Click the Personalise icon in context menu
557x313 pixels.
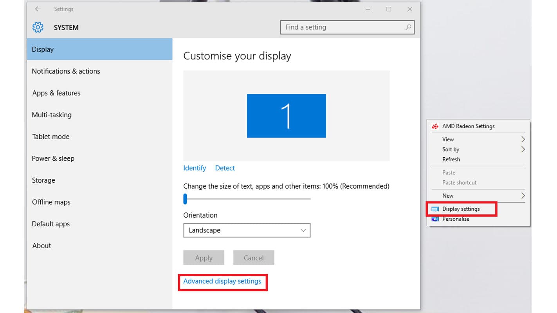(x=435, y=219)
